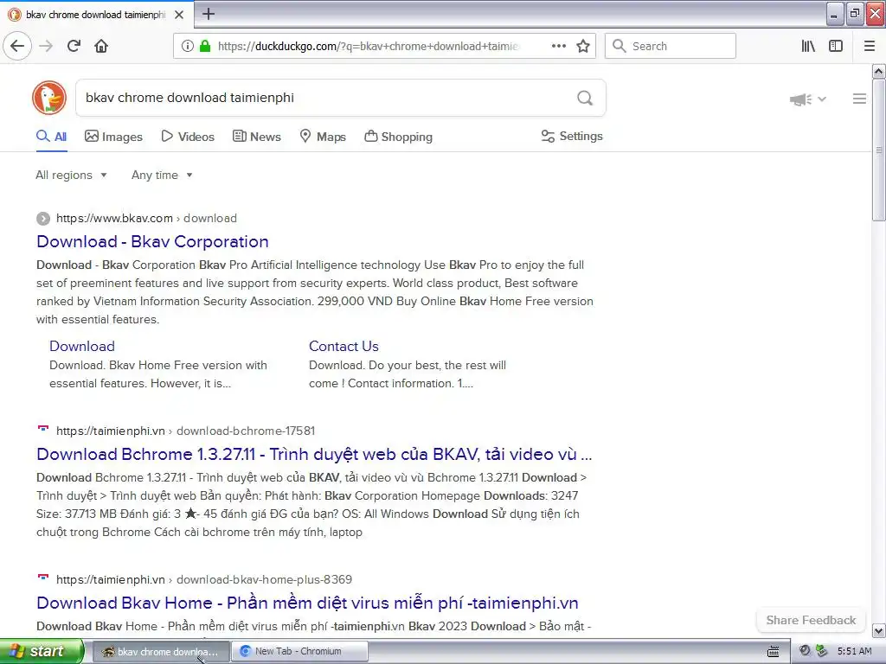Open Download Bchrome 1.3.27.11 result
The width and height of the screenshot is (886, 664).
(314, 455)
